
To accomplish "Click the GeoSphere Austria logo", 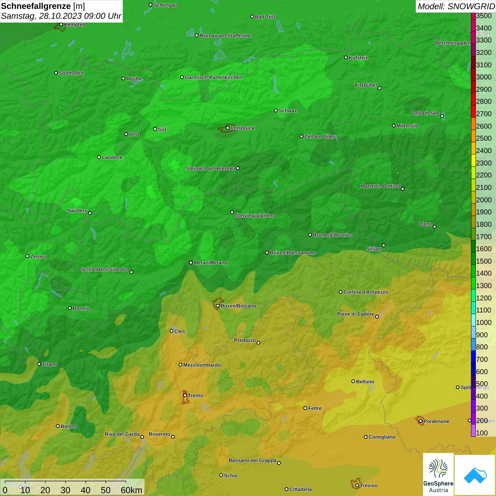I will click(x=438, y=474).
